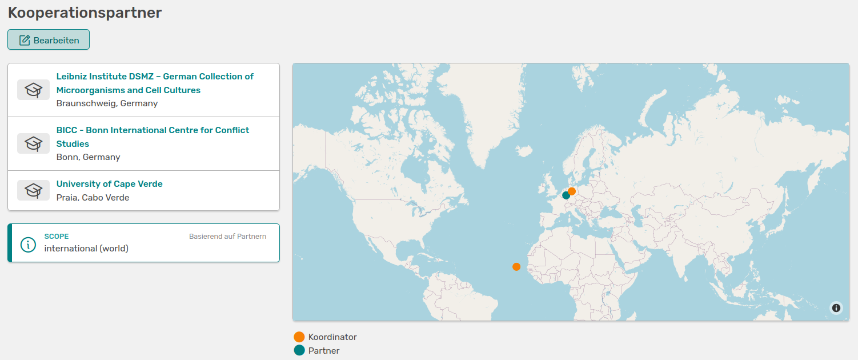Select the teal partner marker at Bonn
Image resolution: width=858 pixels, height=360 pixels.
pos(566,195)
